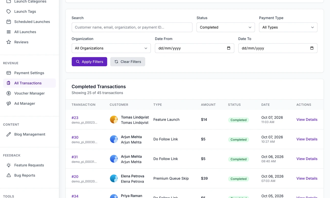Navigate to Feature Requests
330x198 pixels.
click(29, 165)
